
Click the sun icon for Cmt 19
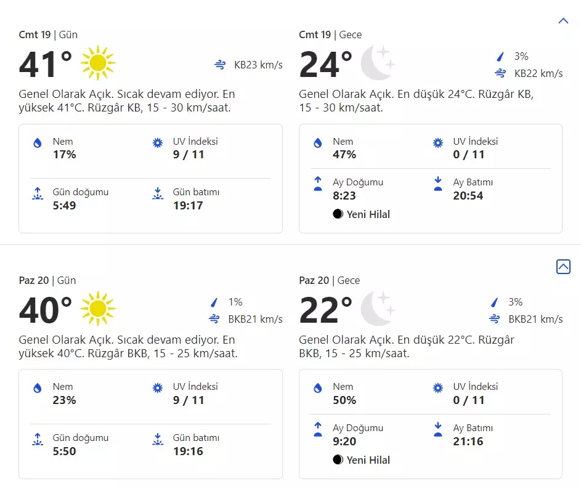pos(98,63)
